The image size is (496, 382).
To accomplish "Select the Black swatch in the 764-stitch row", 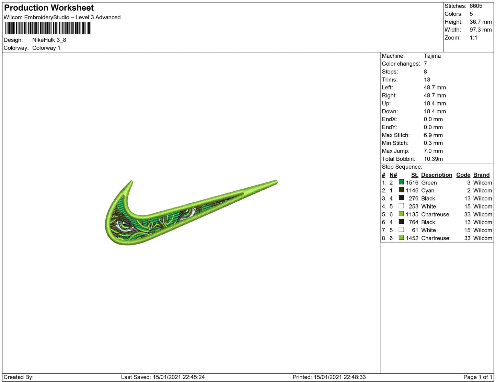I will [x=401, y=222].
